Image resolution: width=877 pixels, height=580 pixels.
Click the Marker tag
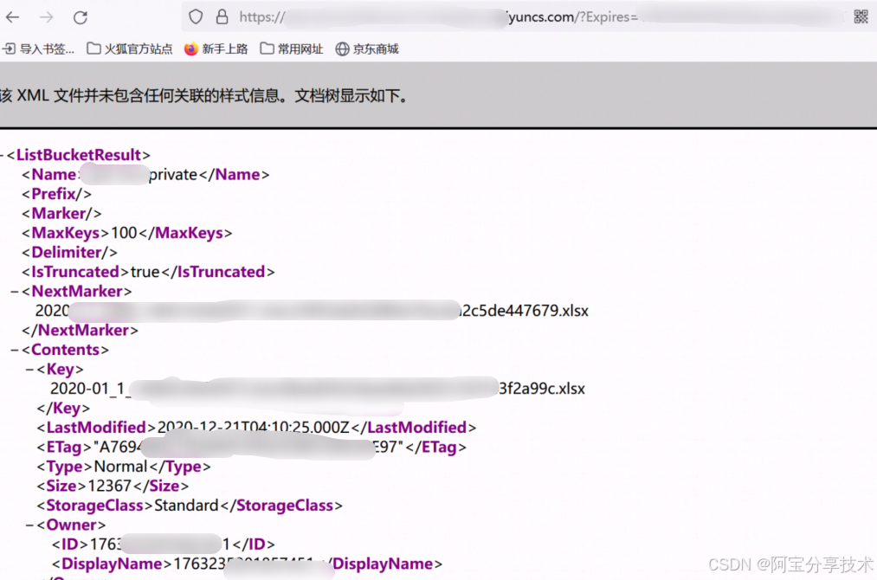(61, 214)
